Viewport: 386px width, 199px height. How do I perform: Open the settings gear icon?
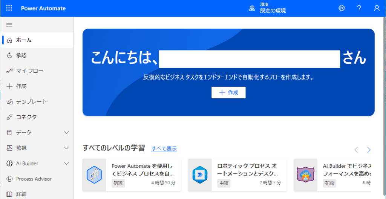(x=342, y=8)
